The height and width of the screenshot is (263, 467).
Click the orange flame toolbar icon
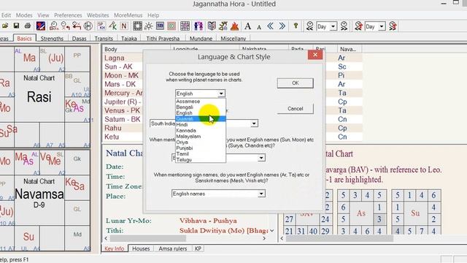(235, 26)
